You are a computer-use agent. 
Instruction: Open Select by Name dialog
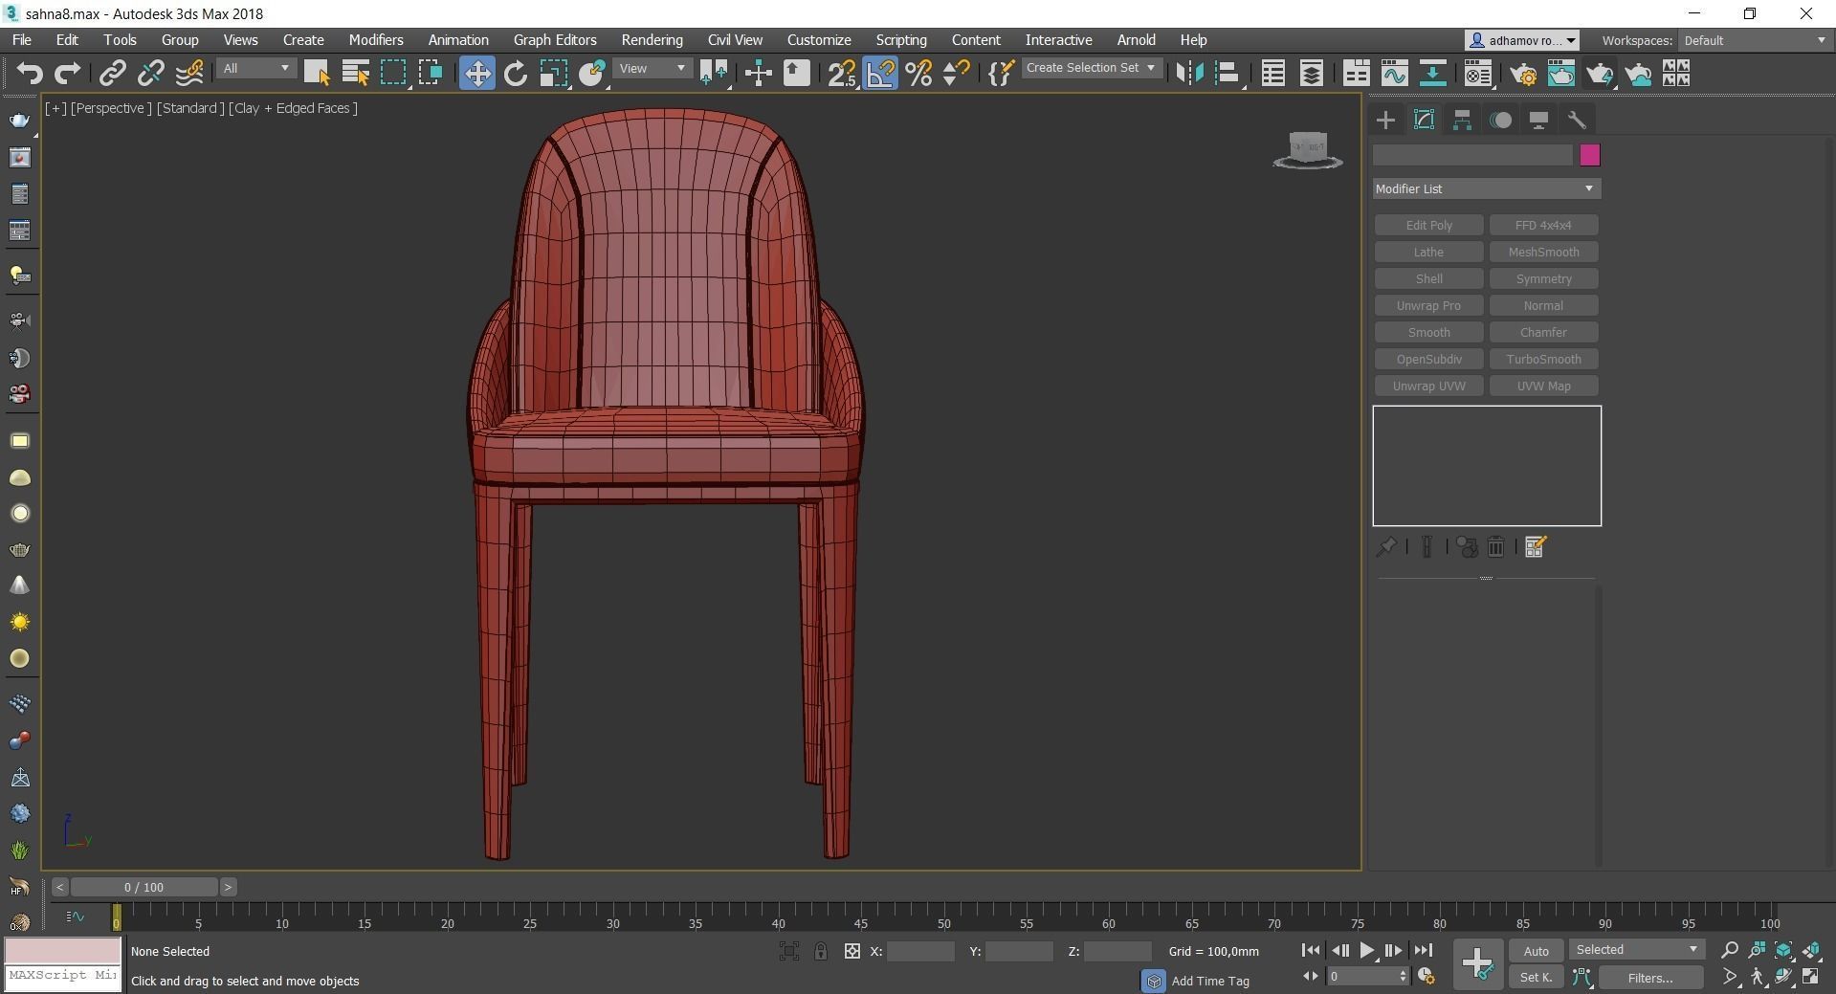coord(355,74)
